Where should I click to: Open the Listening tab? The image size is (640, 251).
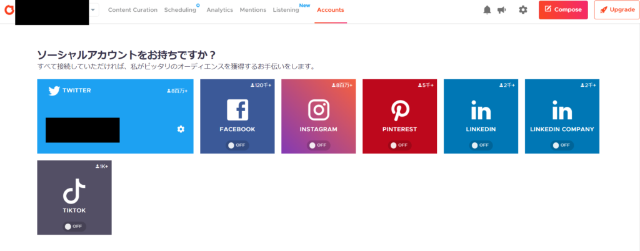[286, 10]
